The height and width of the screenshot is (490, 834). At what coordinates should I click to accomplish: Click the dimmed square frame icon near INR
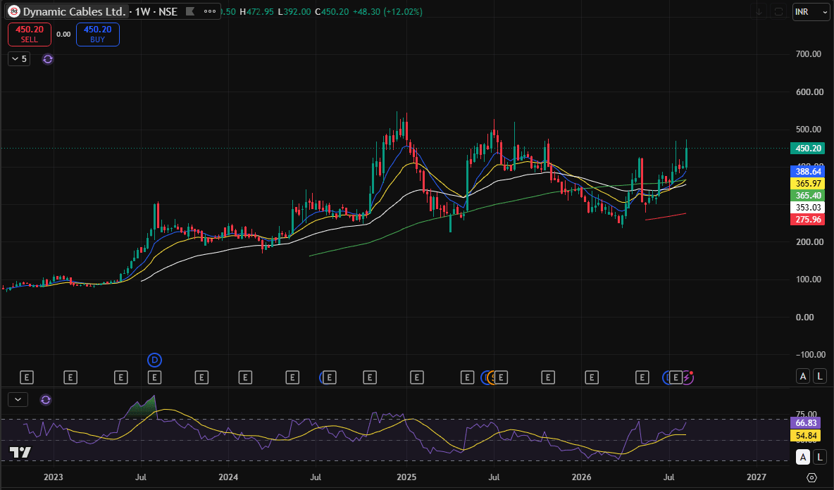point(778,12)
